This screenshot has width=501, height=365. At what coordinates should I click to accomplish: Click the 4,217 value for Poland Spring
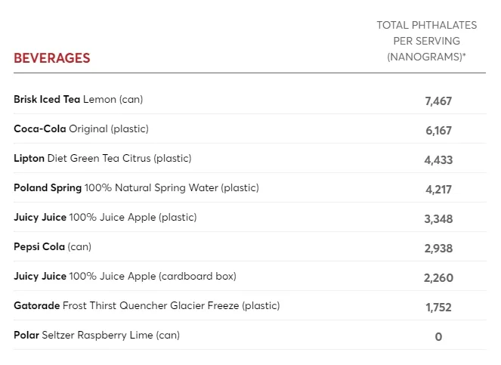(438, 189)
